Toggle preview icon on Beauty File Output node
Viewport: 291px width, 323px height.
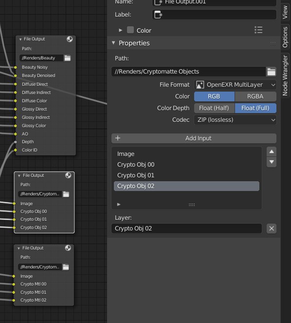pos(70,39)
